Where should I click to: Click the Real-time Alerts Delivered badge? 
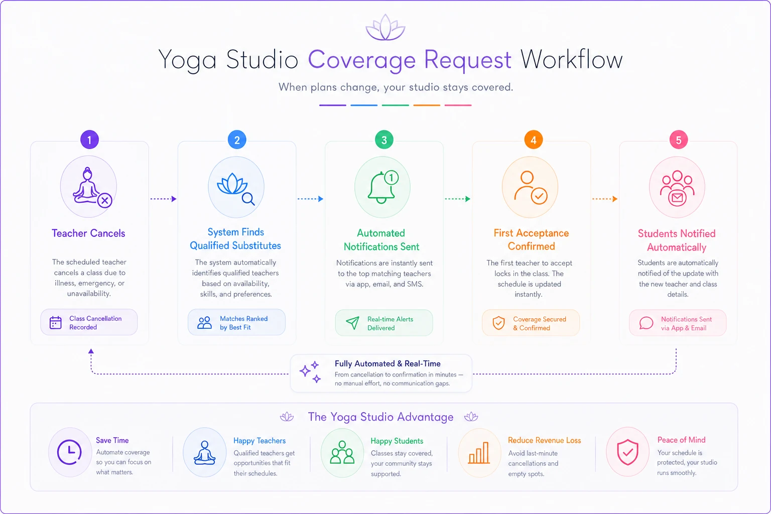point(384,323)
